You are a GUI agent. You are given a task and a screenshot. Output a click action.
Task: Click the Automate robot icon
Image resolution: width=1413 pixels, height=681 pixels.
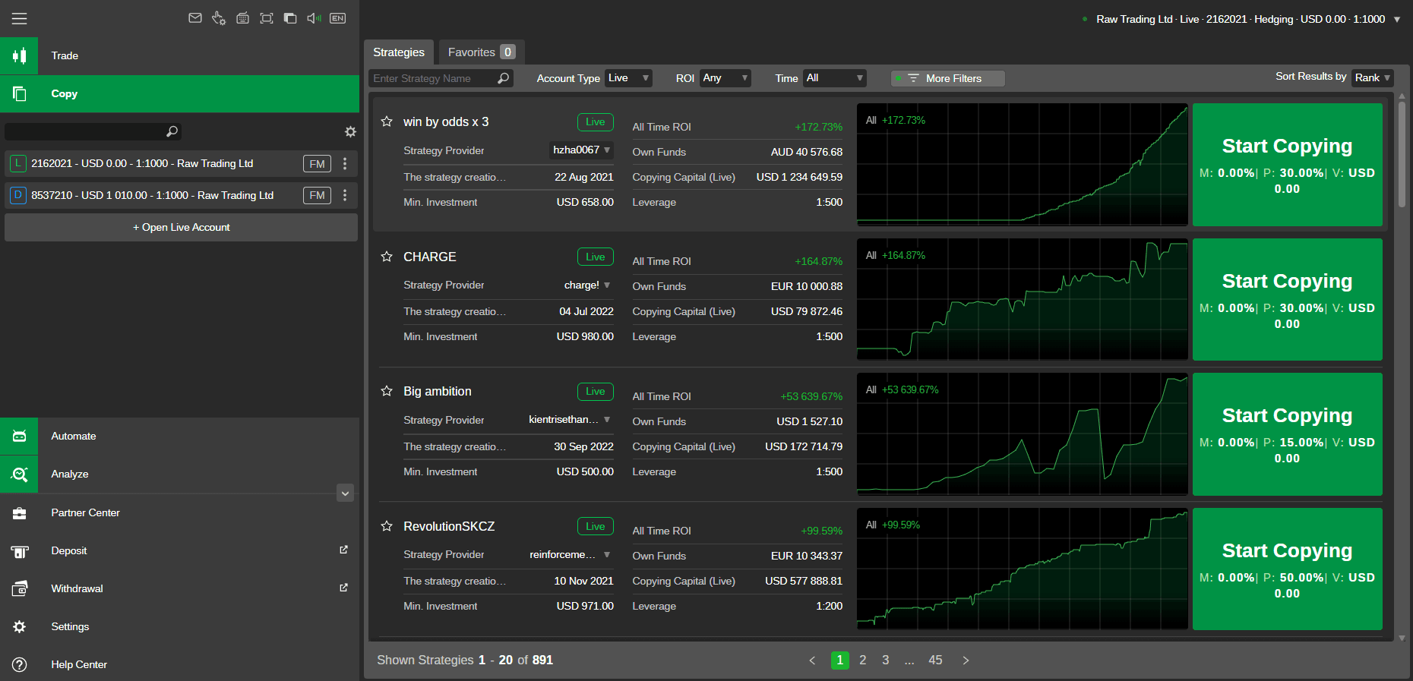pyautogui.click(x=19, y=437)
